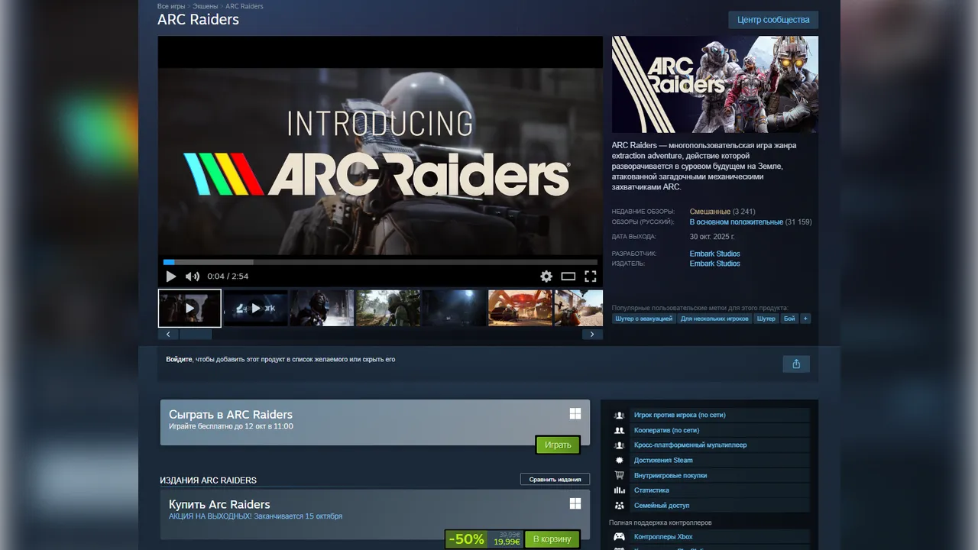Select the Шутер tag

tap(766, 319)
